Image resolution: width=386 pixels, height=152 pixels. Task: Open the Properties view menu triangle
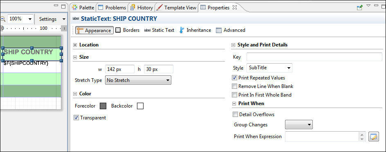(368, 5)
